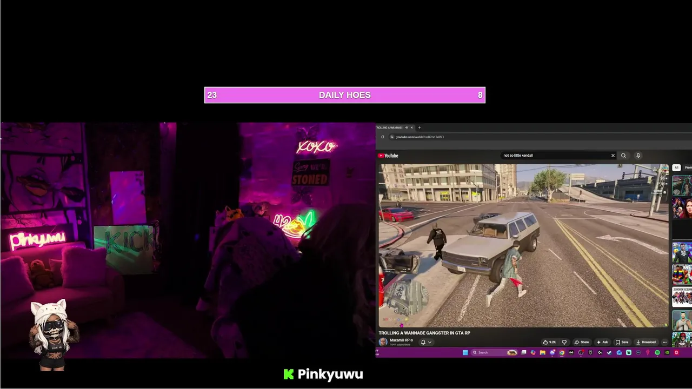Open the suggested thumbnail with red-haired woman
The width and height of the screenshot is (692, 389).
[x=682, y=208]
